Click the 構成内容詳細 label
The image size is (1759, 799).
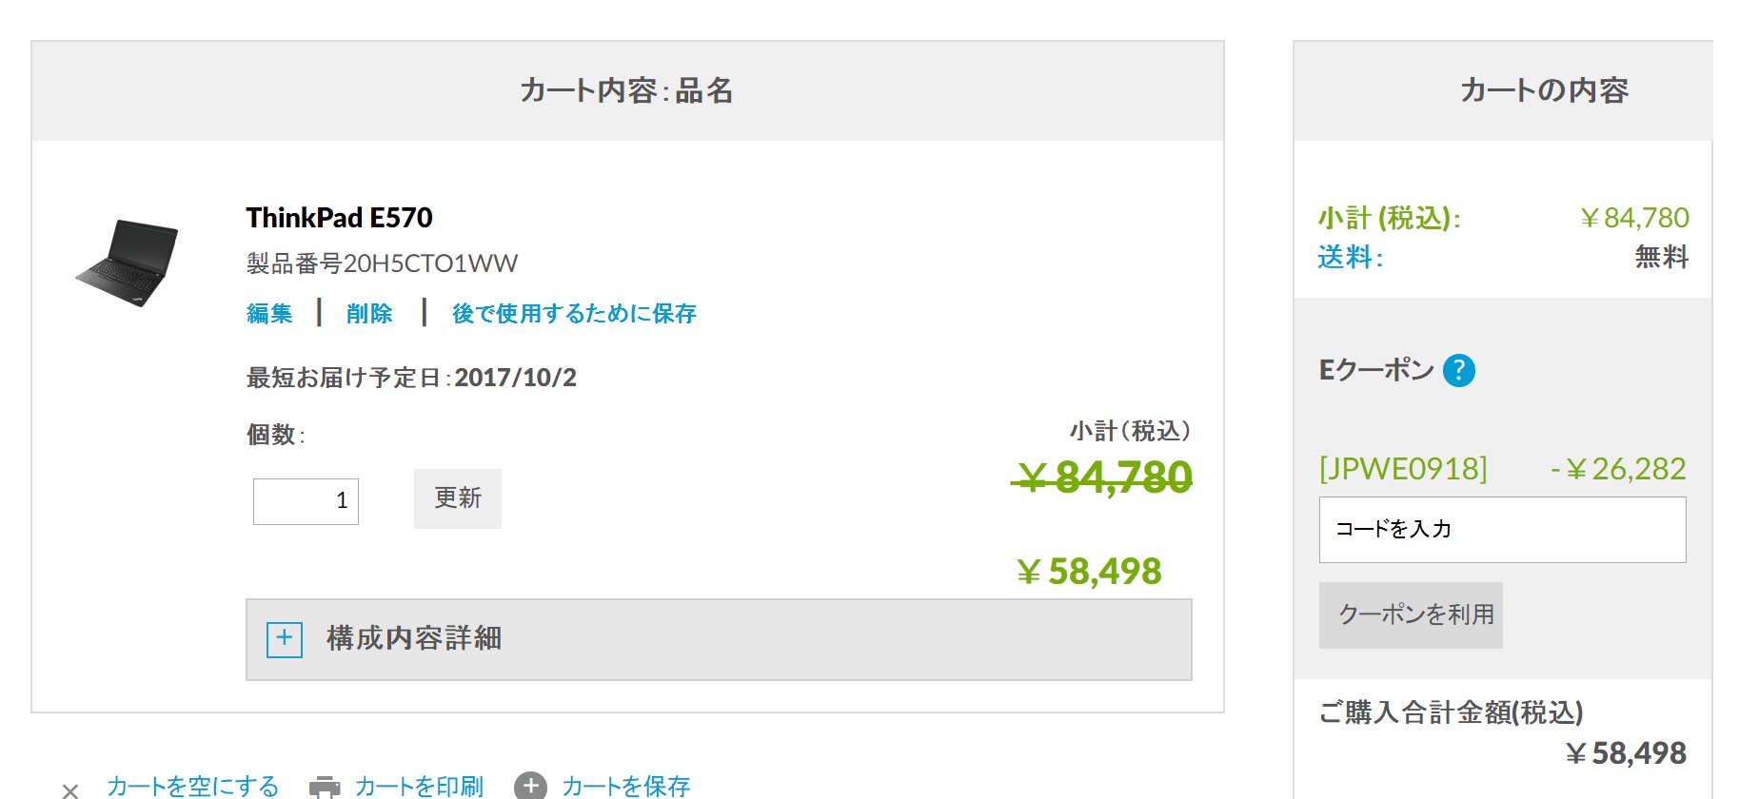[414, 638]
